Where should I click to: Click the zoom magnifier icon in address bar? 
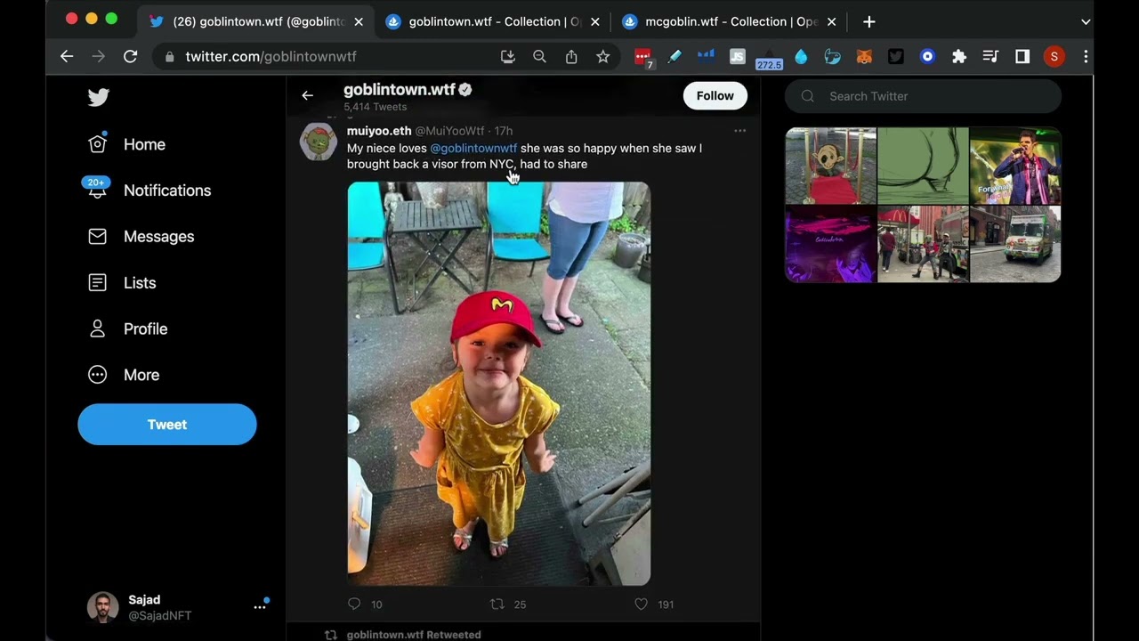pyautogui.click(x=539, y=56)
